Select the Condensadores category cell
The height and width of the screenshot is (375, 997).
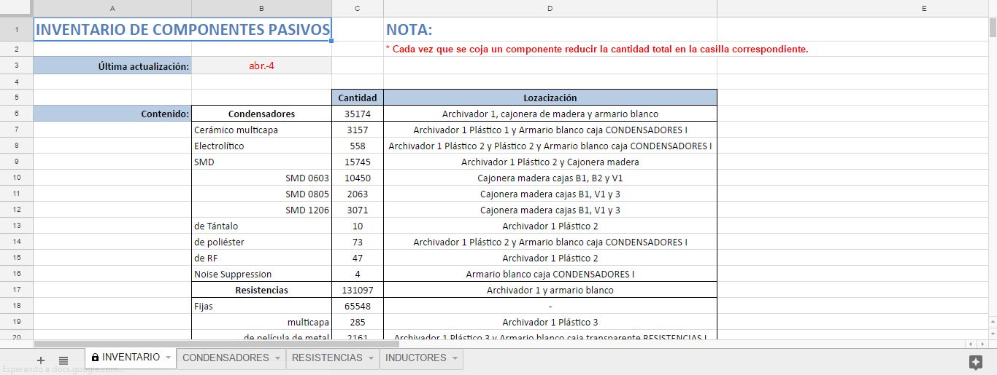click(x=261, y=114)
